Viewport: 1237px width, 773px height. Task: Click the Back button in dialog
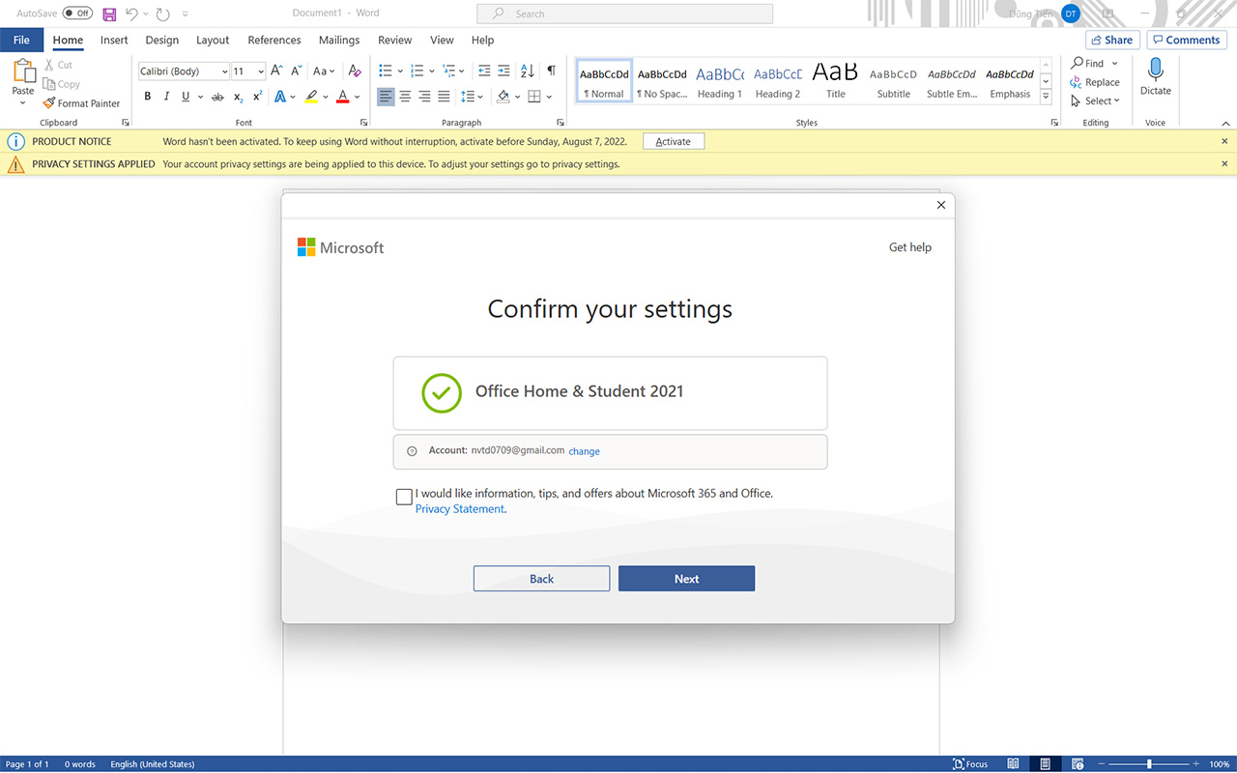(541, 579)
